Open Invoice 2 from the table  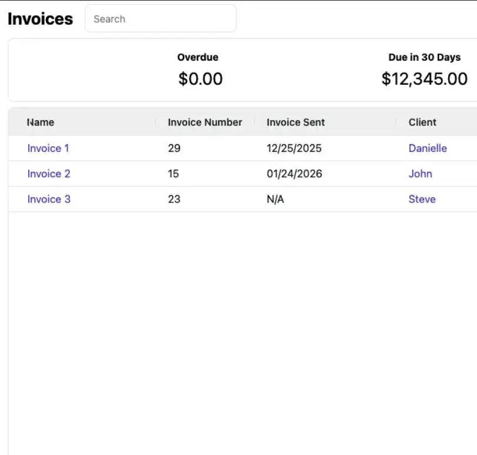48,174
